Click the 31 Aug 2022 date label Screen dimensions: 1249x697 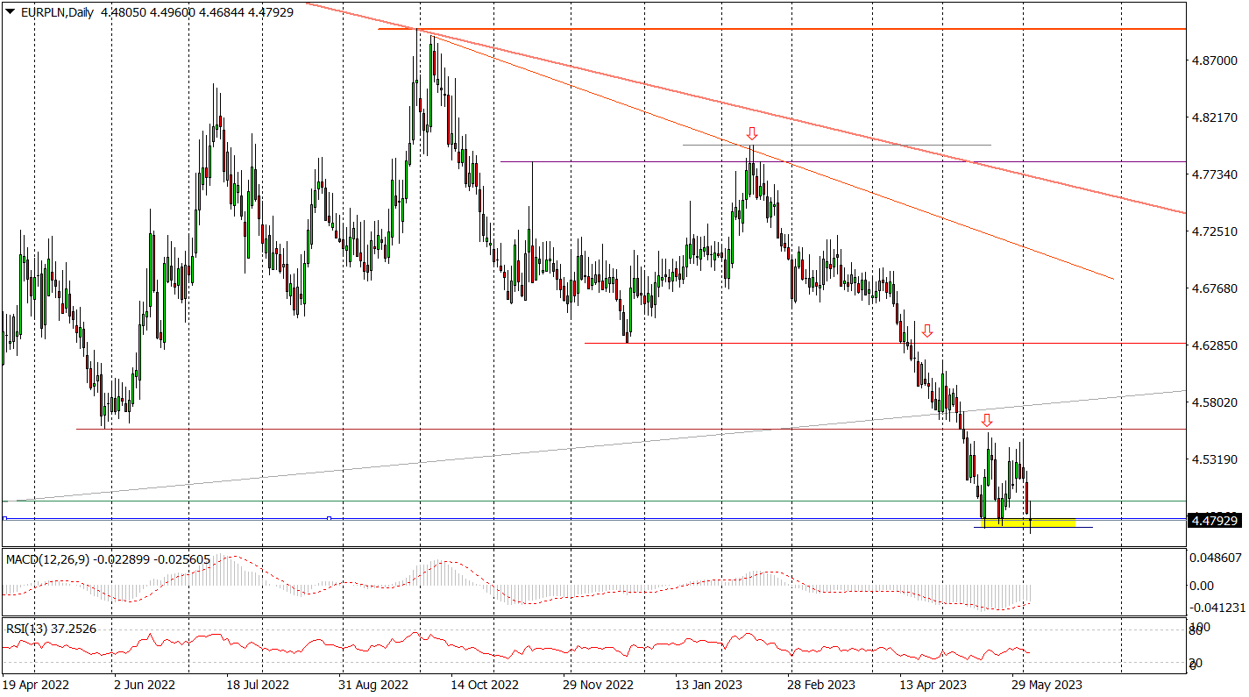pyautogui.click(x=373, y=684)
